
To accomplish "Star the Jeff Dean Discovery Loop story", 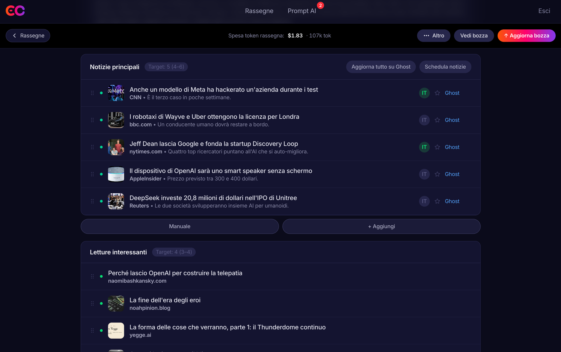I will (x=437, y=147).
